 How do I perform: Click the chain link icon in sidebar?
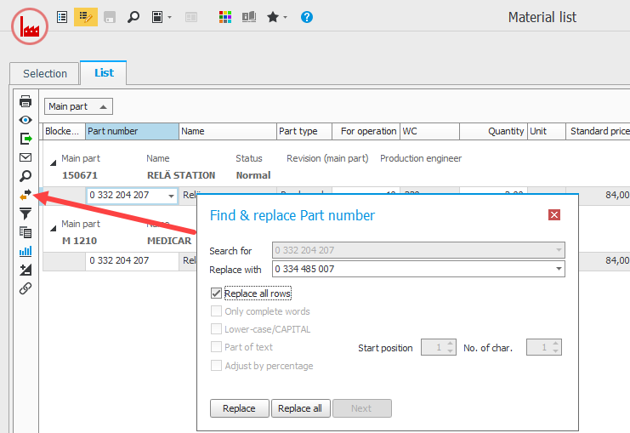pos(26,288)
